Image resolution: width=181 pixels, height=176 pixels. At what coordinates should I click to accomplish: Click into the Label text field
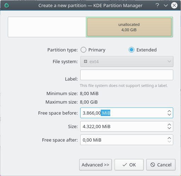[127, 75]
